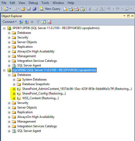
Task: Collapse the SPDB1\SPDB server node
Action: coord(4,28)
